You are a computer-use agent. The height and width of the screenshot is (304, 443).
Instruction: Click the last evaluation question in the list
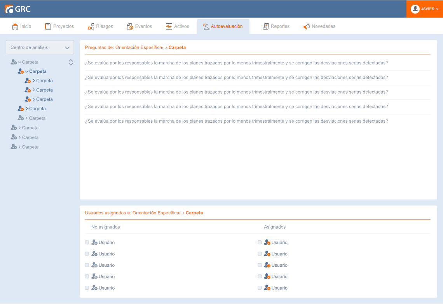click(237, 121)
